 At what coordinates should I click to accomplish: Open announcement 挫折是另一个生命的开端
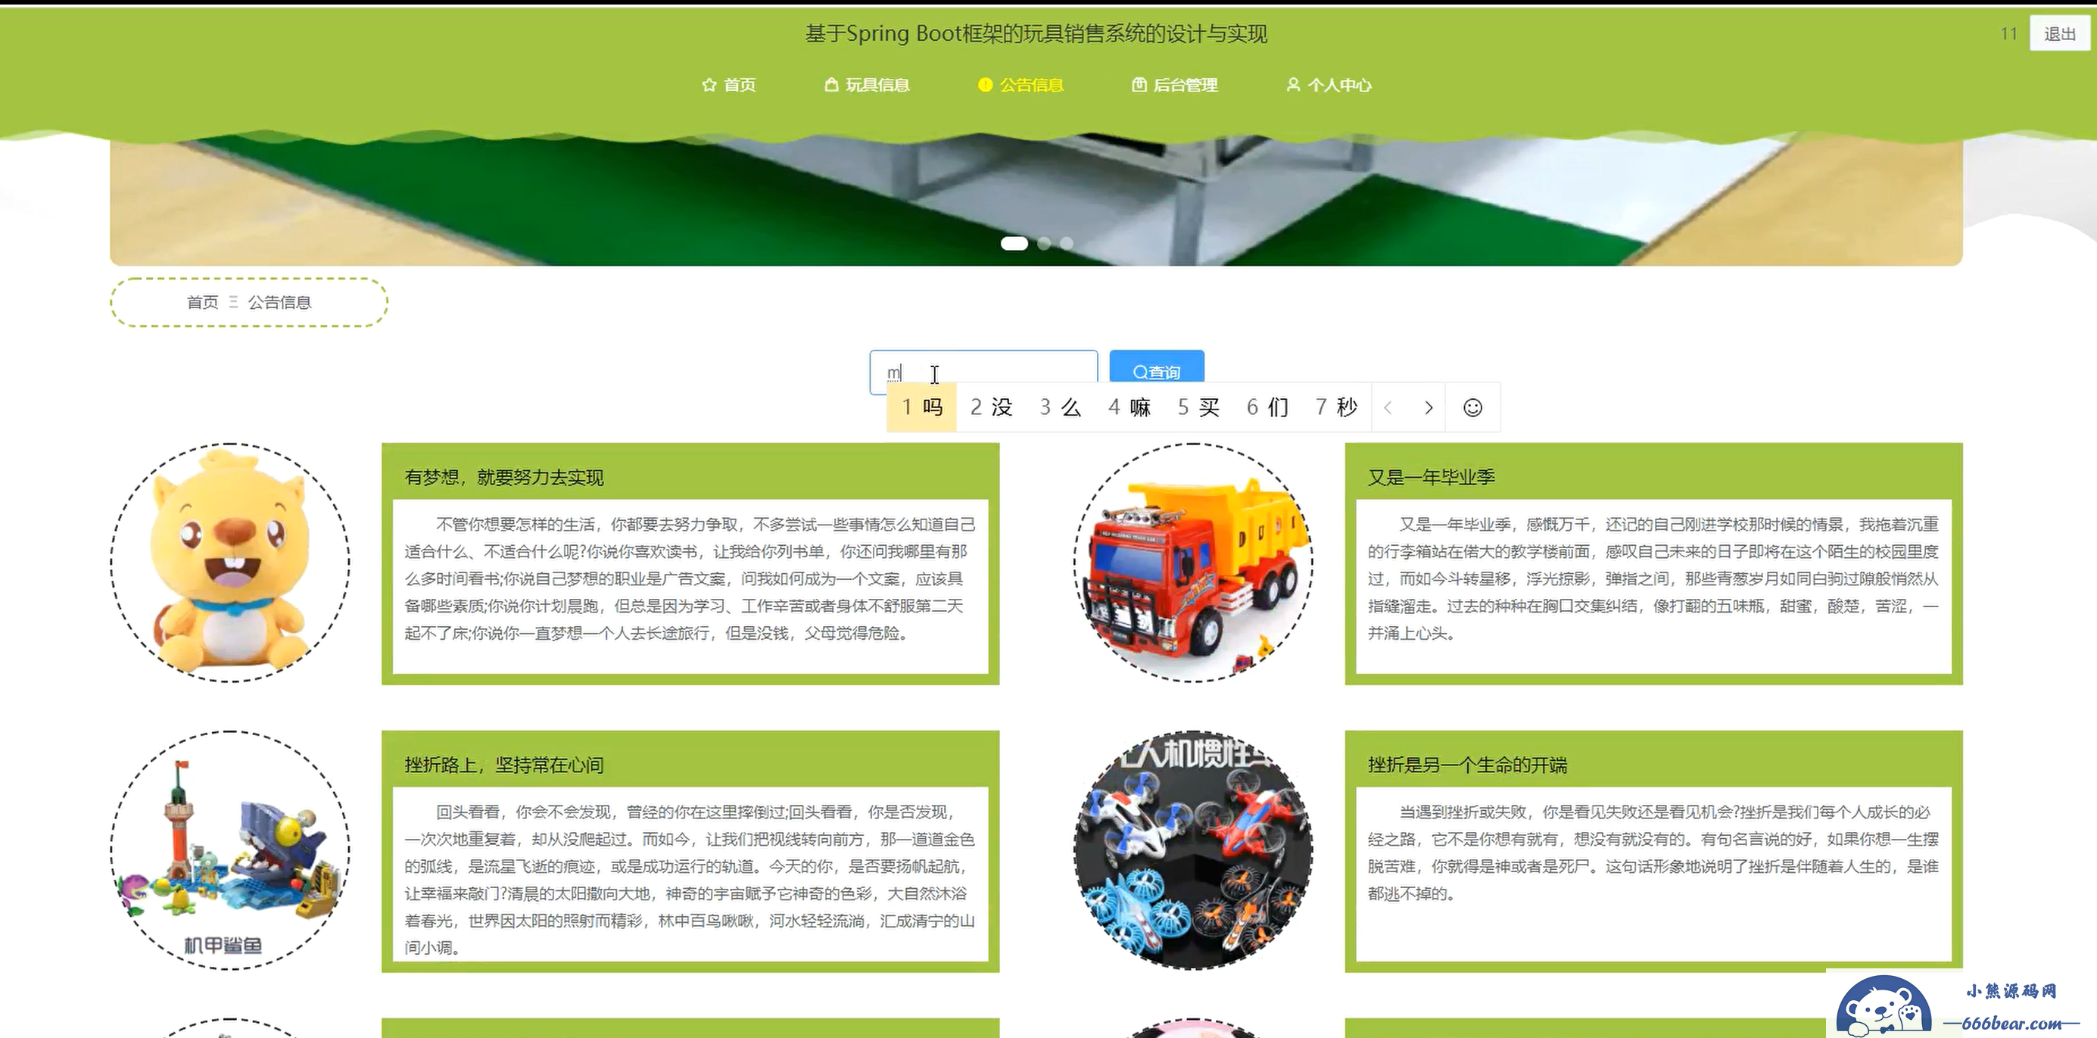[x=1467, y=765]
